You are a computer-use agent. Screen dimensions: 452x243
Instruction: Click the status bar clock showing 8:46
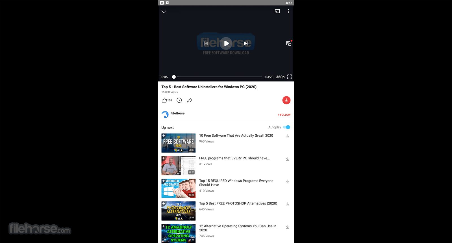point(289,3)
